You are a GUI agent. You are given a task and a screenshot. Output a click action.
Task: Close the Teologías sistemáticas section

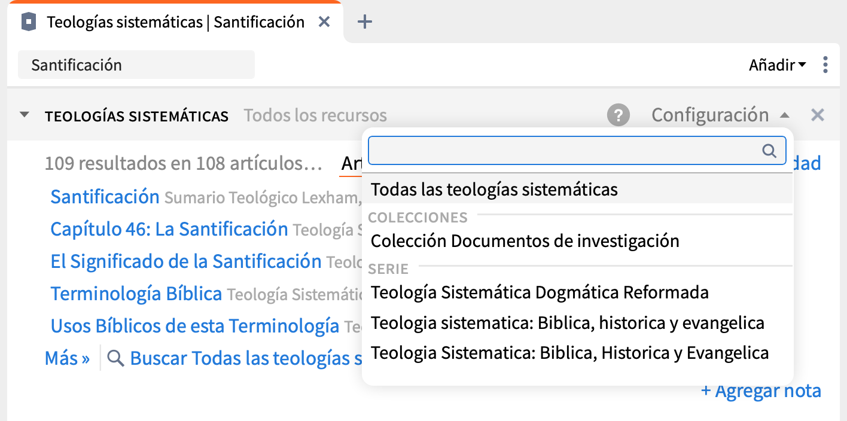[817, 115]
